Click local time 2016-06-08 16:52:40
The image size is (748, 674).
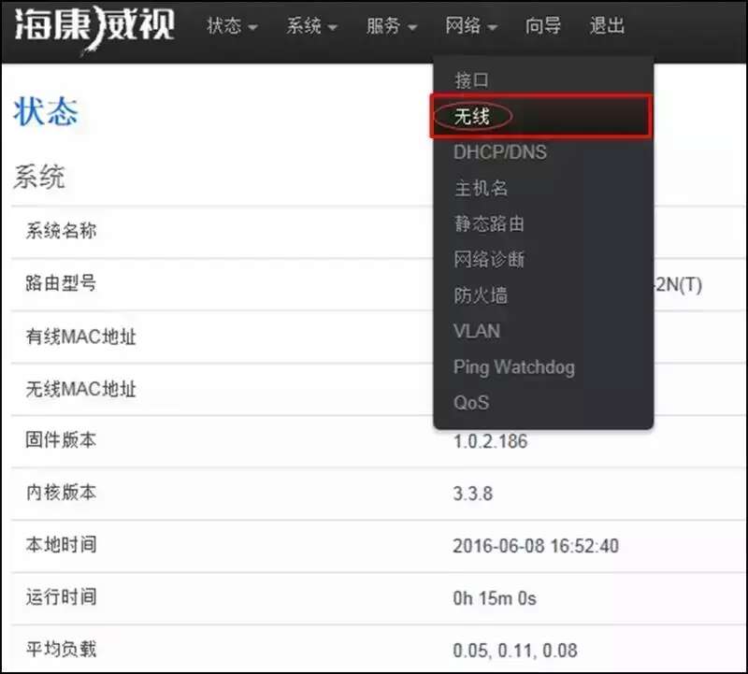coord(536,546)
